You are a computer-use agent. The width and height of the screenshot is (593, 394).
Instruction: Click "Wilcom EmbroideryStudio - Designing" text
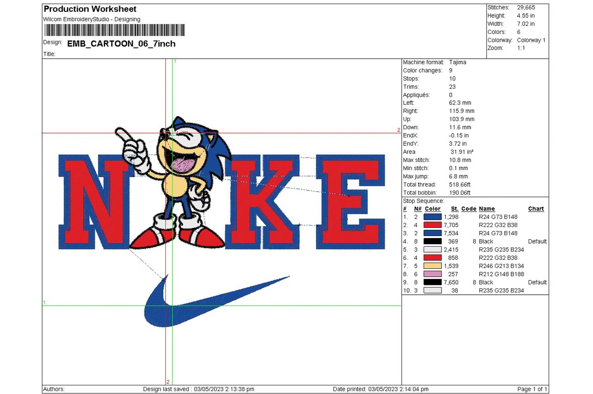[92, 19]
